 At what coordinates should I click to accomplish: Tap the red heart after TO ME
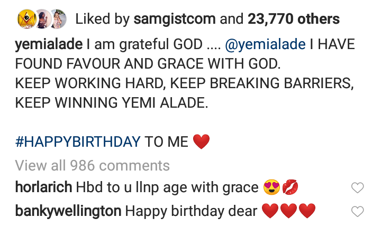tap(202, 141)
